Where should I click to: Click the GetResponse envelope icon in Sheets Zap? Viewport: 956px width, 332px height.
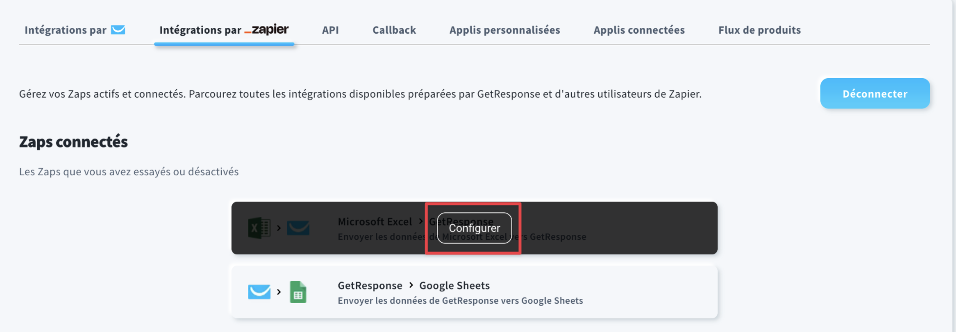(x=259, y=292)
